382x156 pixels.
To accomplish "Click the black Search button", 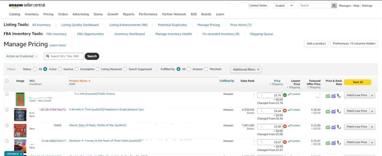I will [92, 56].
